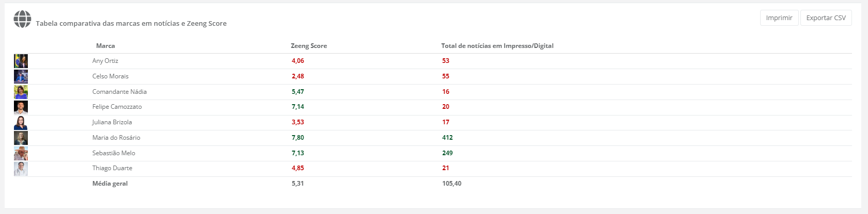Click Thiago Duarte's avatar image
868x214 pixels.
point(21,169)
